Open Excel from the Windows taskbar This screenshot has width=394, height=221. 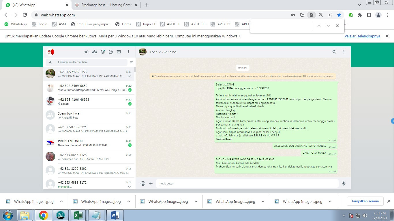pos(78,215)
